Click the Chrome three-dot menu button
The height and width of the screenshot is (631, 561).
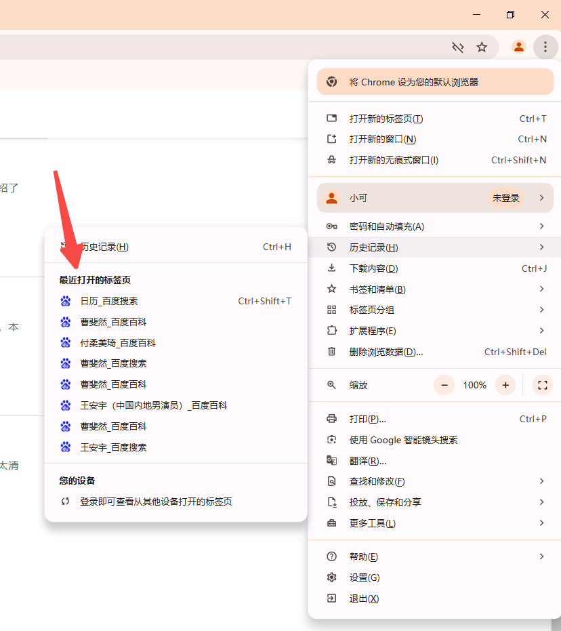click(x=545, y=47)
